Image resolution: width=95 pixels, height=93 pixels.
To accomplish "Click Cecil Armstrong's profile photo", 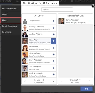I will point(25,75).
